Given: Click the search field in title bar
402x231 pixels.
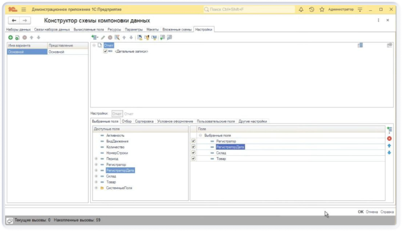Looking at the screenshot, I should (x=248, y=10).
